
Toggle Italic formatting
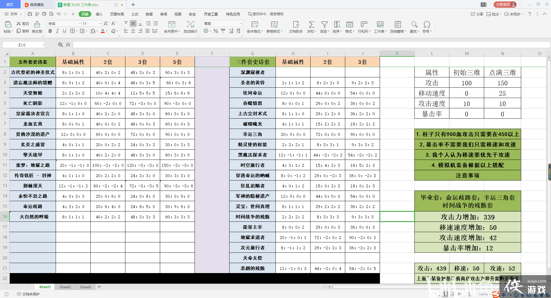[x=57, y=31]
